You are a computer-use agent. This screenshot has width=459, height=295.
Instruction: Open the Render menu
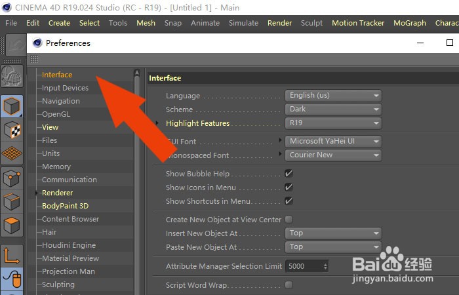tap(279, 23)
